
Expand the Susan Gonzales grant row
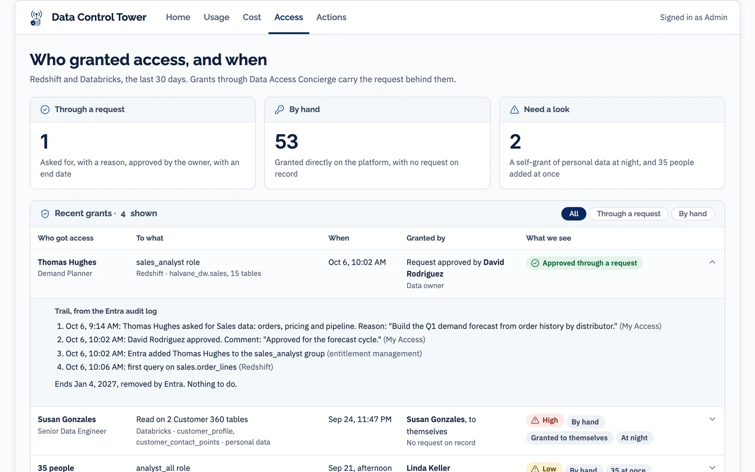click(713, 419)
